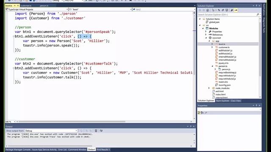
Task: Open the TypeScript Virtual Projects dropdown
Action: (67, 9)
